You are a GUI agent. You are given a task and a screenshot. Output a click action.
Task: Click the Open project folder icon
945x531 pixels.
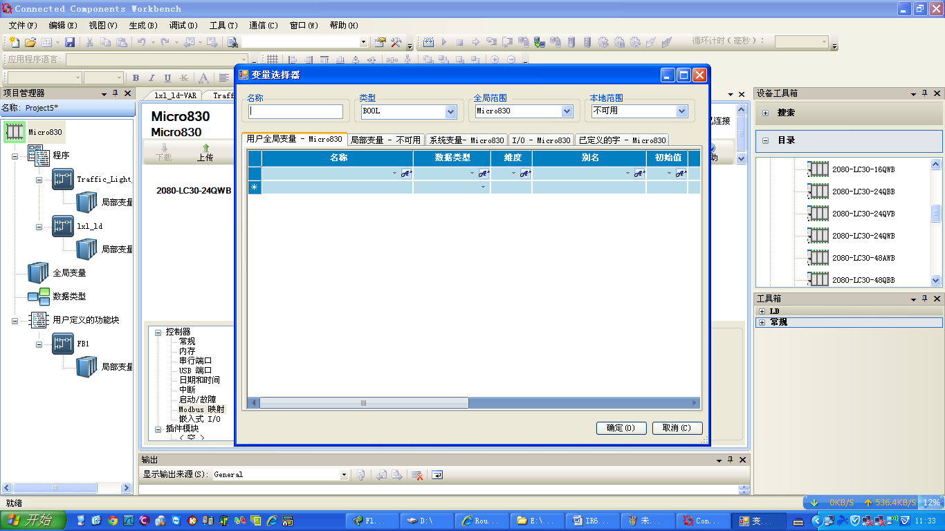[x=30, y=42]
